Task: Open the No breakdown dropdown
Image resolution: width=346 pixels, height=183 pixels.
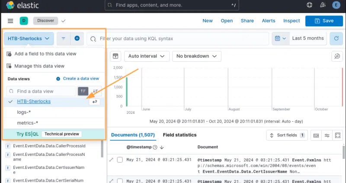Action: click(x=196, y=56)
